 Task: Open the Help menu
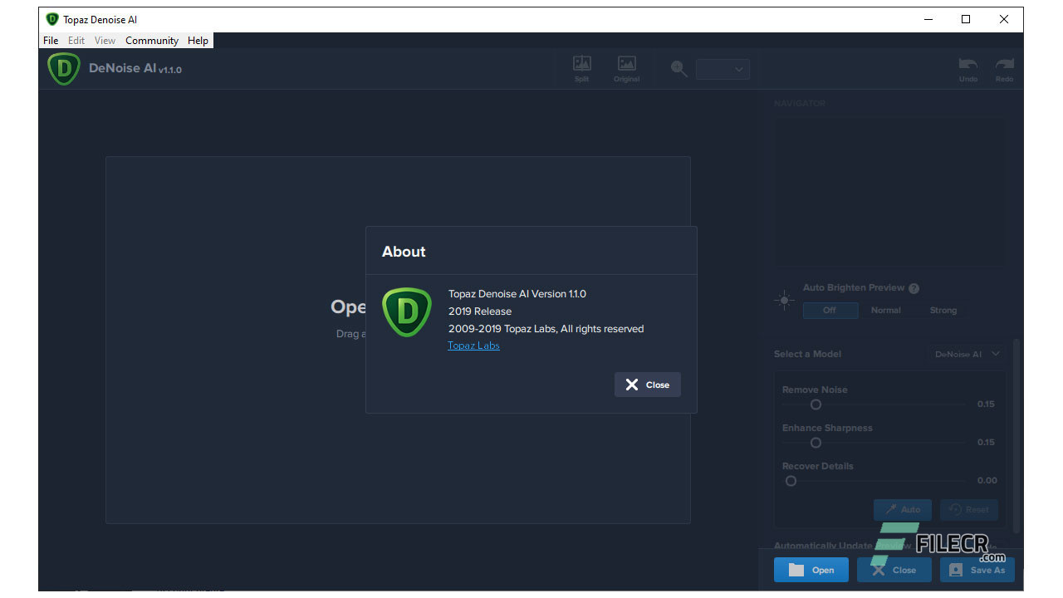point(198,40)
